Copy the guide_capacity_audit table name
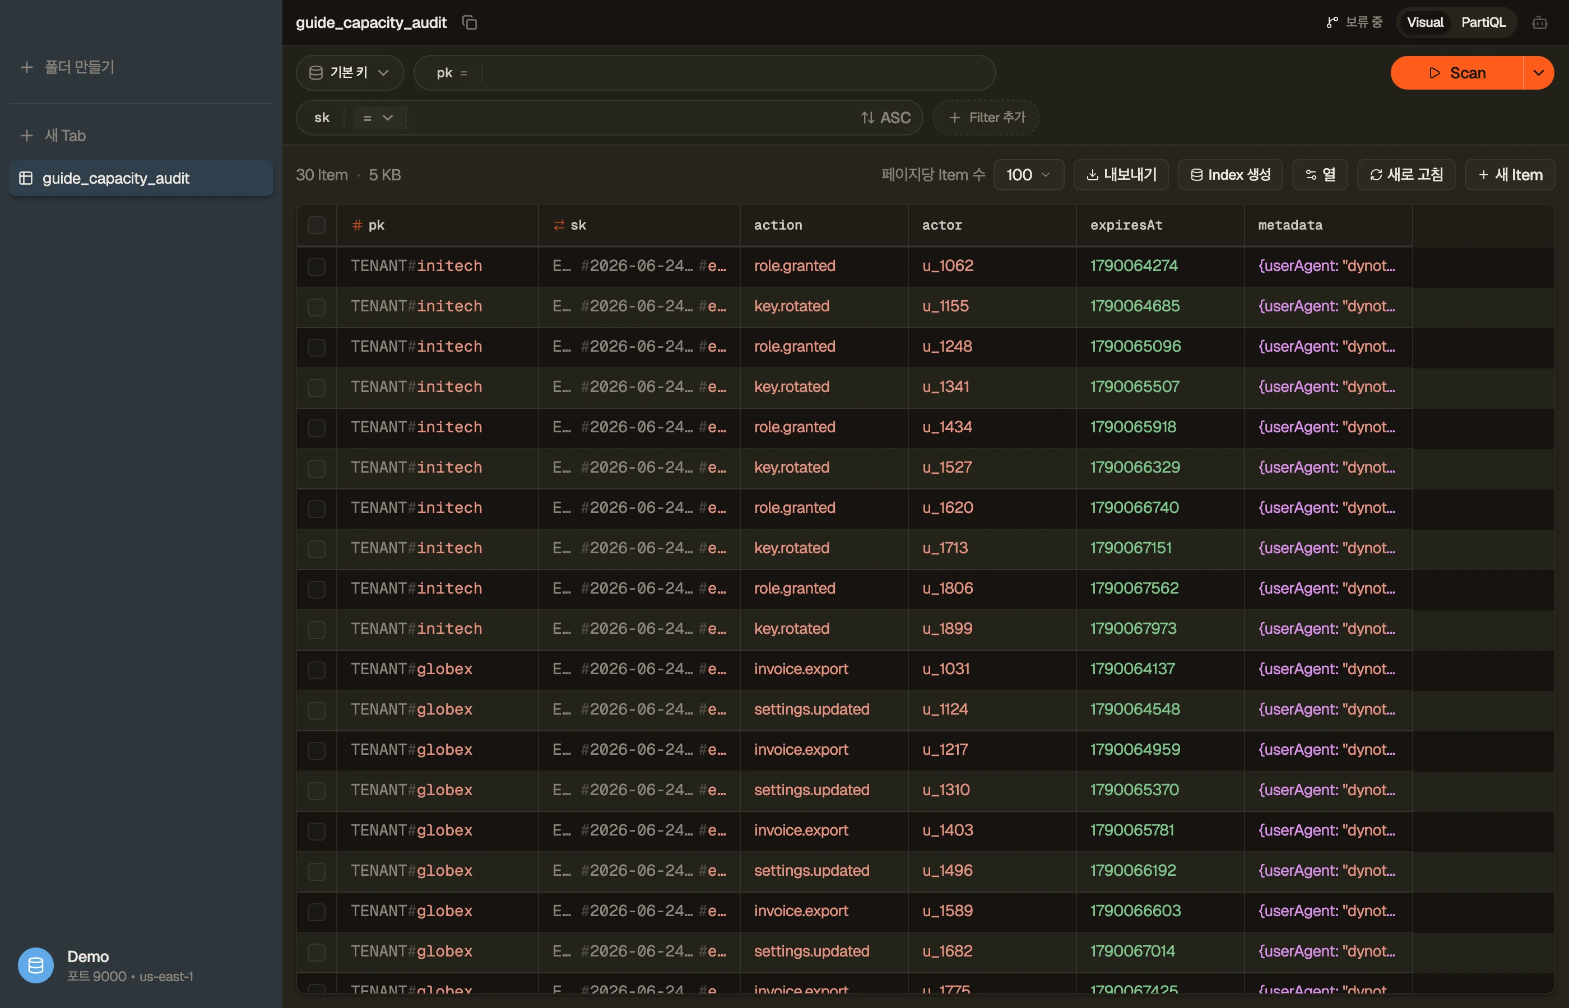Screen dimensions: 1569x1008 [x=470, y=23]
